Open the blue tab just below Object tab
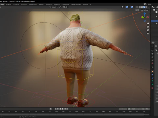 click(152, 75)
